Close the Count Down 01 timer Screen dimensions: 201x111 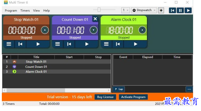click(x=95, y=19)
